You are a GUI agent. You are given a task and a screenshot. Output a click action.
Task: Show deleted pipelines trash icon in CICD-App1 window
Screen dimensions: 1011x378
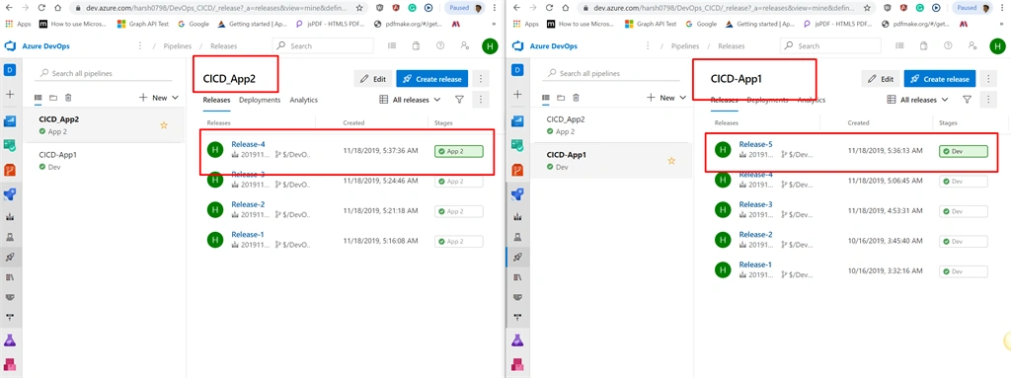tap(577, 98)
